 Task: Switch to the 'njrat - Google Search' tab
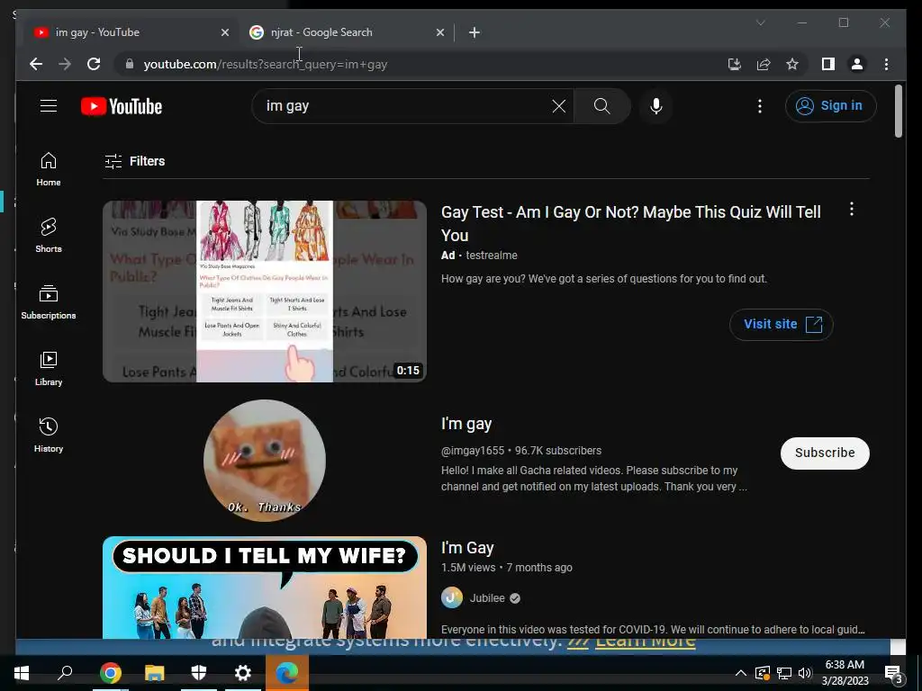(347, 32)
